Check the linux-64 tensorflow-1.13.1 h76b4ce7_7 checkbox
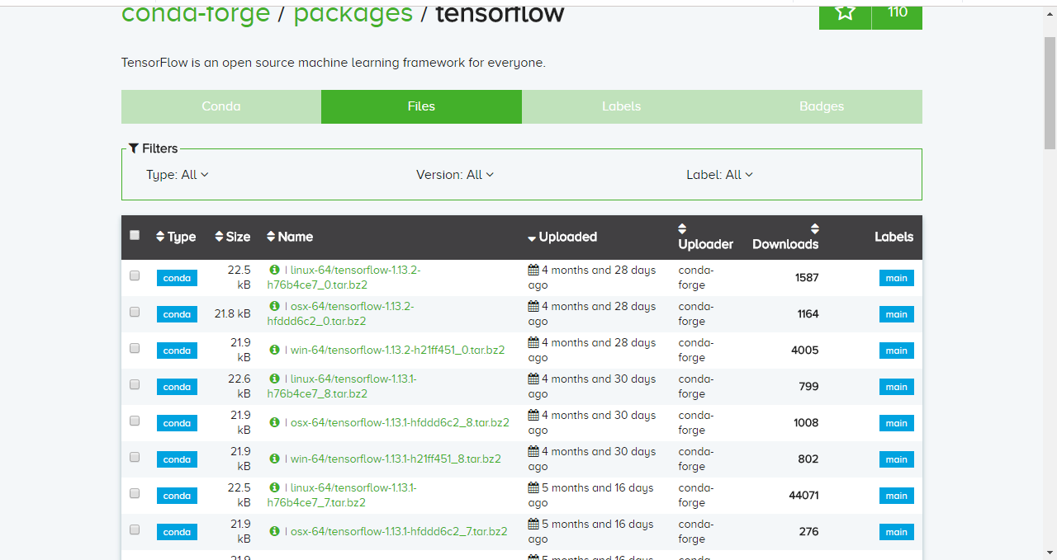 pyautogui.click(x=135, y=493)
